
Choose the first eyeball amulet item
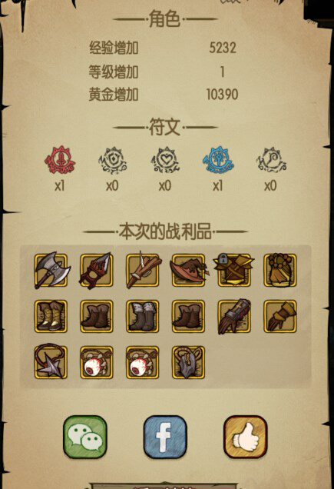tap(97, 362)
